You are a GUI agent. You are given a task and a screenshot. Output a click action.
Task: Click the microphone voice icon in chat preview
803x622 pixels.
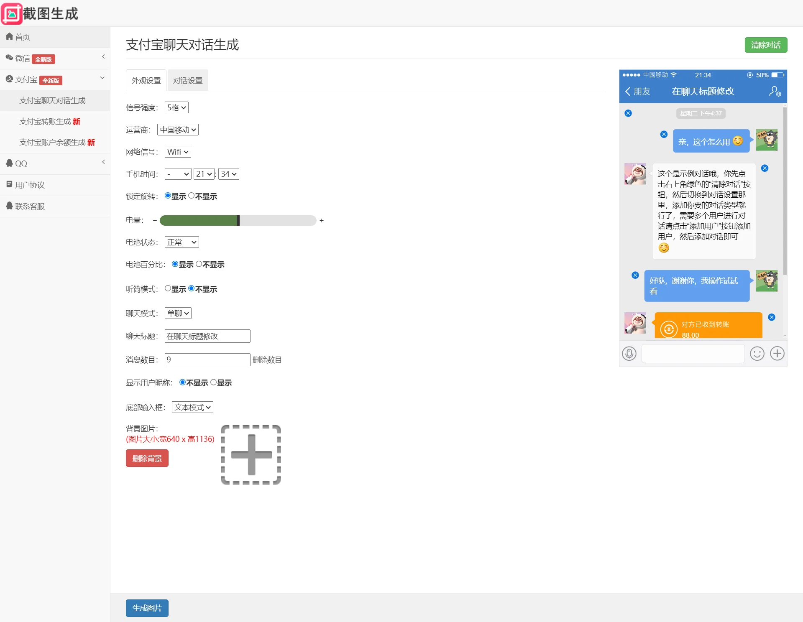(x=629, y=354)
